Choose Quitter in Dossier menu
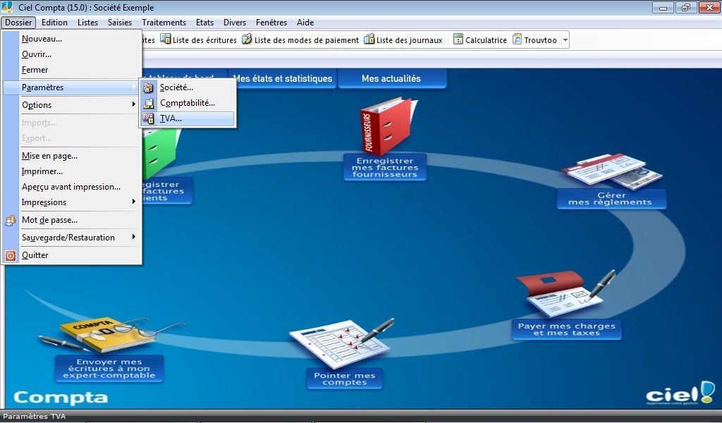 coord(73,255)
